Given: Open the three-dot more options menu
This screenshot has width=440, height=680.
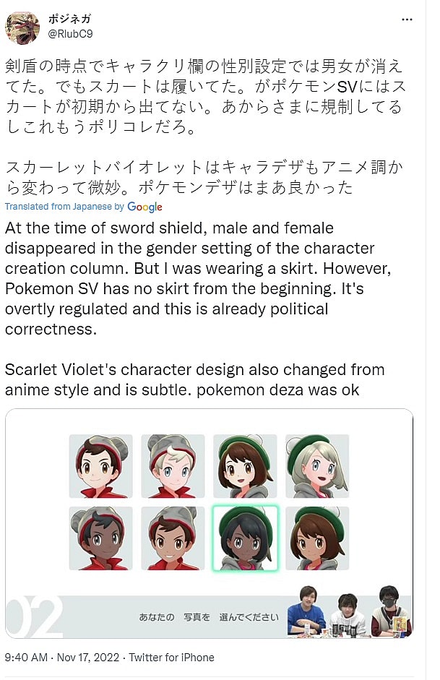Looking at the screenshot, I should click(x=407, y=20).
